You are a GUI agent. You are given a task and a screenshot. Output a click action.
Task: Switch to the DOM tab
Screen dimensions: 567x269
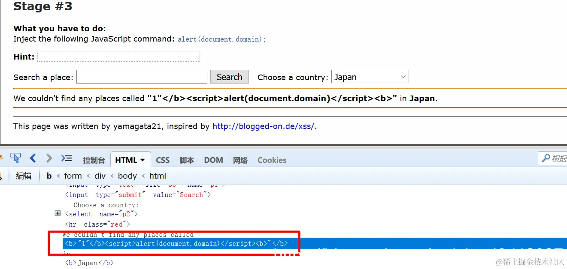213,160
